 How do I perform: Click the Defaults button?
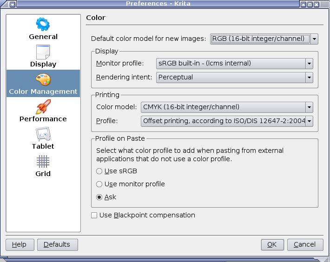pos(58,244)
